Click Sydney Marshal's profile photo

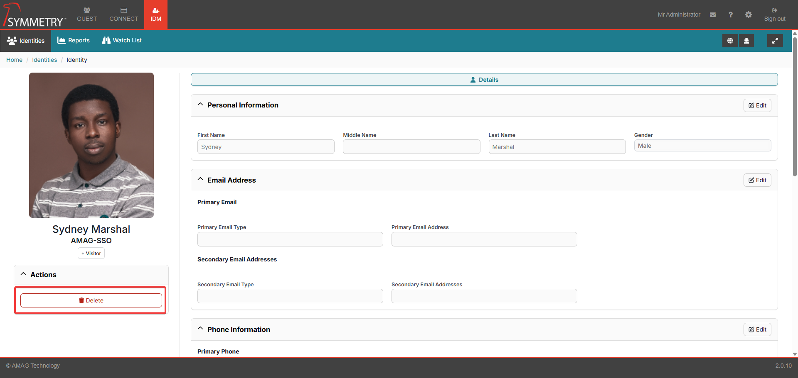pyautogui.click(x=91, y=145)
